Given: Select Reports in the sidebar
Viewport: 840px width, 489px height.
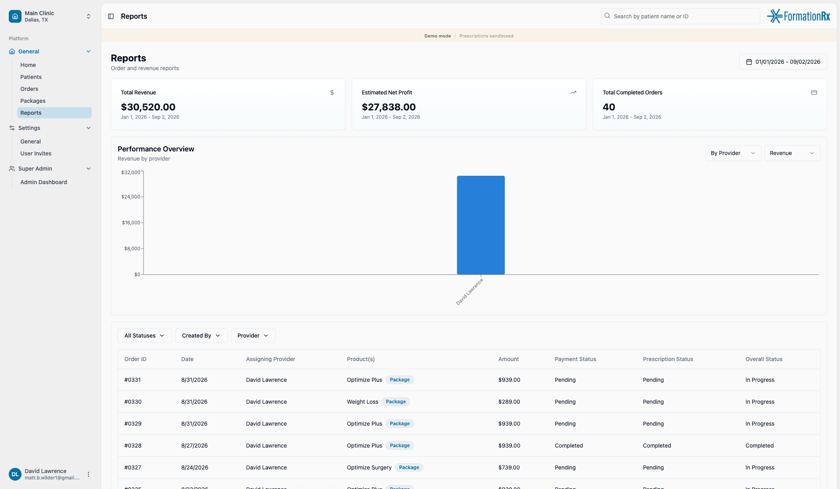Looking at the screenshot, I should (54, 113).
